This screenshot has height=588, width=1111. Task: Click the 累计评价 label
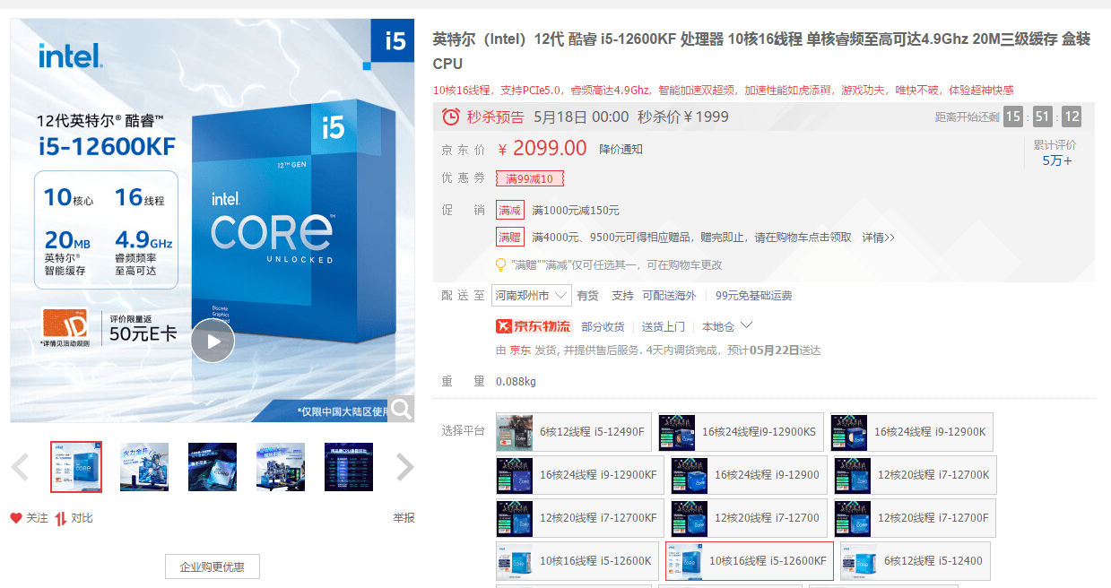coord(1055,145)
